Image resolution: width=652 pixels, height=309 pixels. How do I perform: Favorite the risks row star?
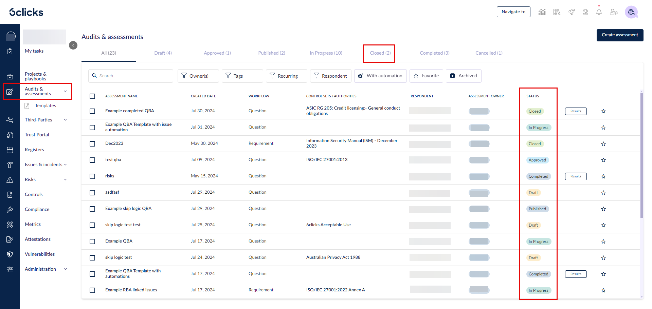coord(603,176)
